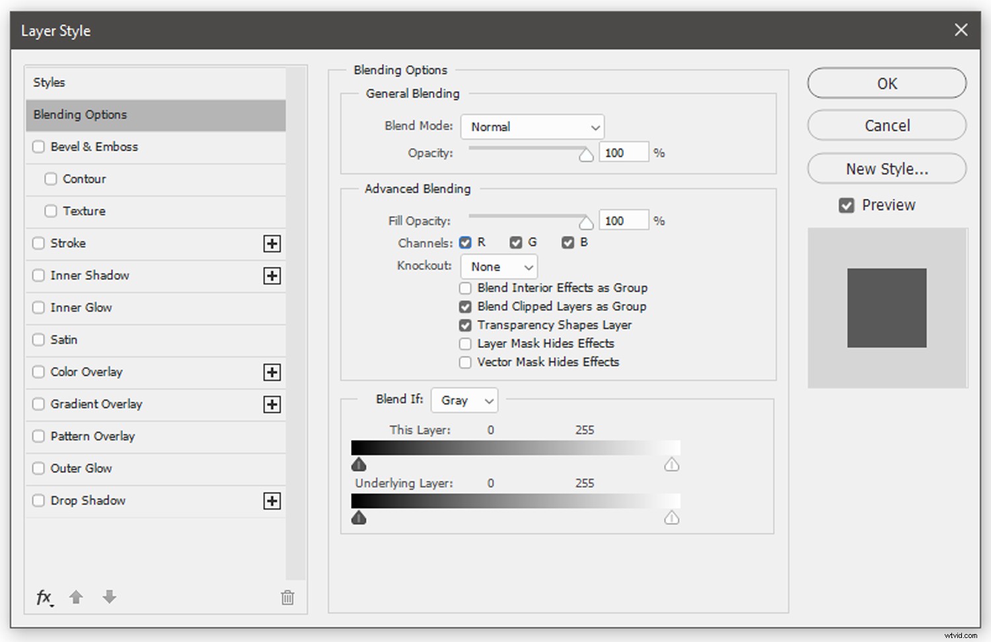
Task: Uncheck the Preview checkbox
Action: 846,205
